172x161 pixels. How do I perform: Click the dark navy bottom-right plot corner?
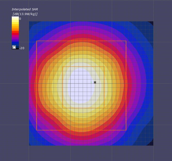point(151,143)
